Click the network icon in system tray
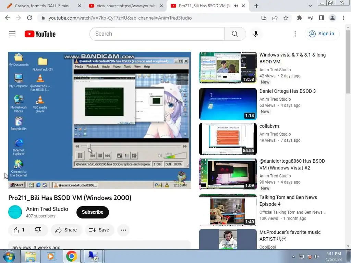The image size is (351, 263). point(302,256)
